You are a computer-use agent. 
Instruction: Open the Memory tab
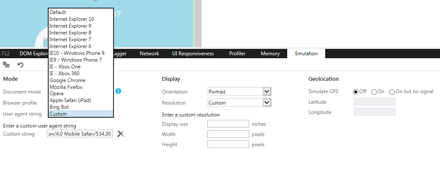click(x=270, y=54)
